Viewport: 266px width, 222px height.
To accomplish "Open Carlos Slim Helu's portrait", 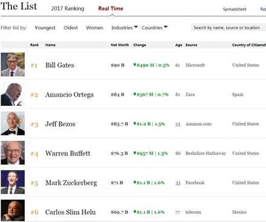I will click(13, 211).
